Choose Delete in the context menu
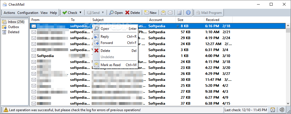The height and width of the screenshot is (114, 291). 115,51
